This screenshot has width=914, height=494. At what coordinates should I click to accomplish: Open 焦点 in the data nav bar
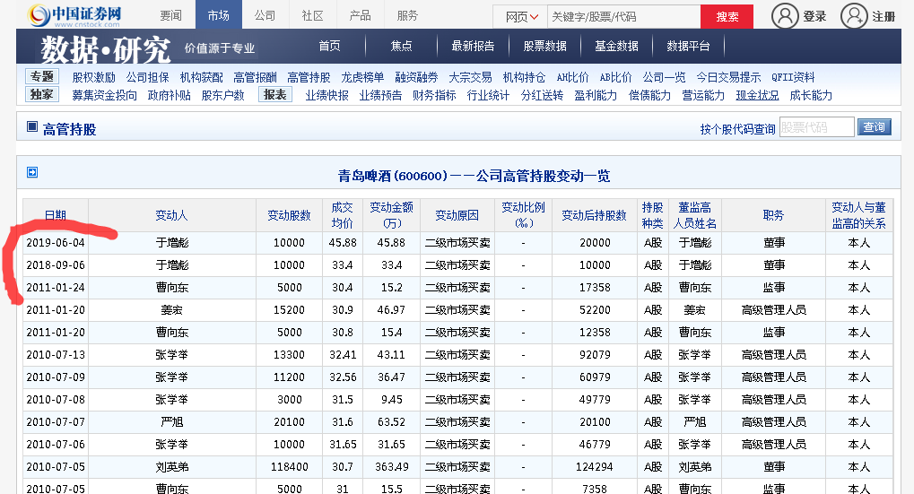pyautogui.click(x=401, y=46)
